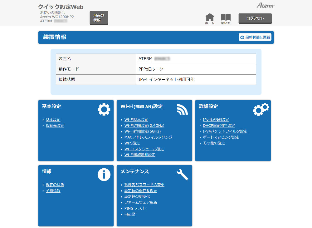Click the Aterm logo

tap(266, 5)
